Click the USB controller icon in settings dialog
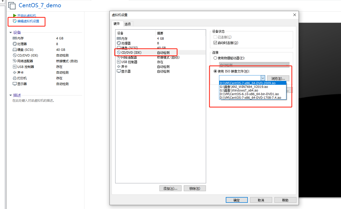 point(119,62)
